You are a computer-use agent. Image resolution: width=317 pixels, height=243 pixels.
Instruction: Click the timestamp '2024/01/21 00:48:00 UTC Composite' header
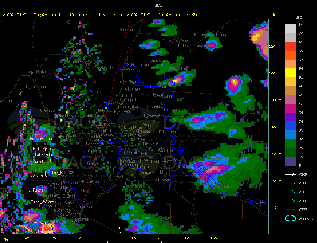49,15
